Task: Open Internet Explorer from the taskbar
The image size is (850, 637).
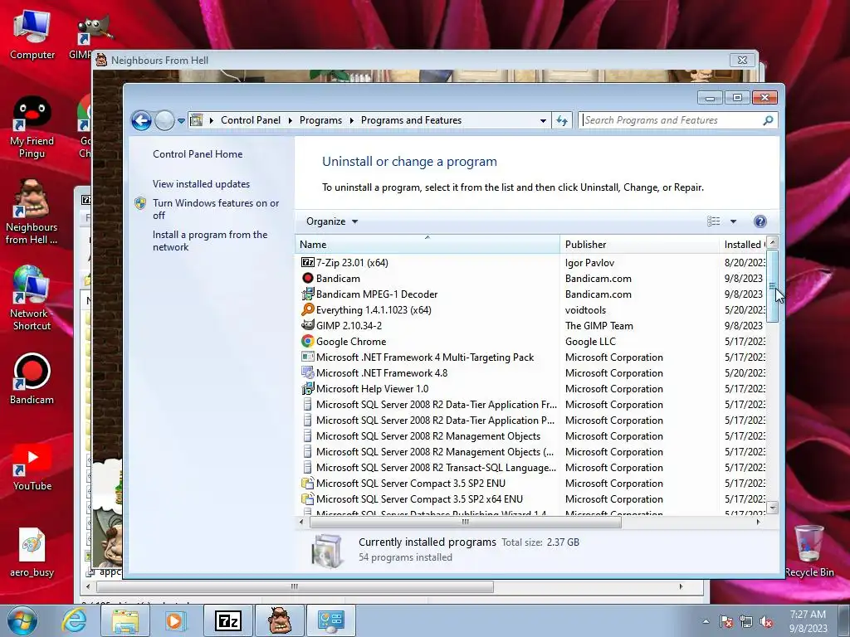Action: [74, 620]
